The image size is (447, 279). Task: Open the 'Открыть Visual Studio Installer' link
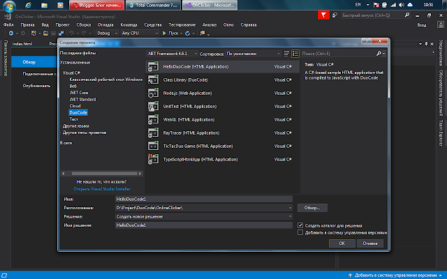point(102,189)
